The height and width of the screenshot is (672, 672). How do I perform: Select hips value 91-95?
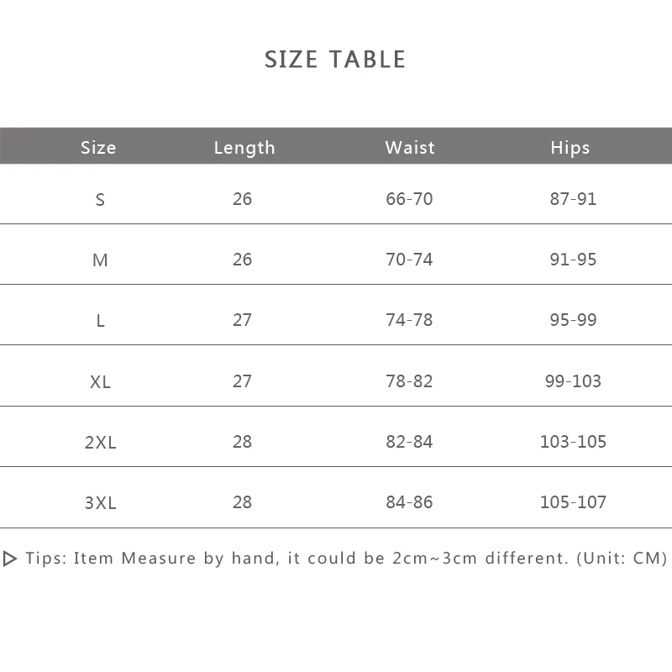573,260
